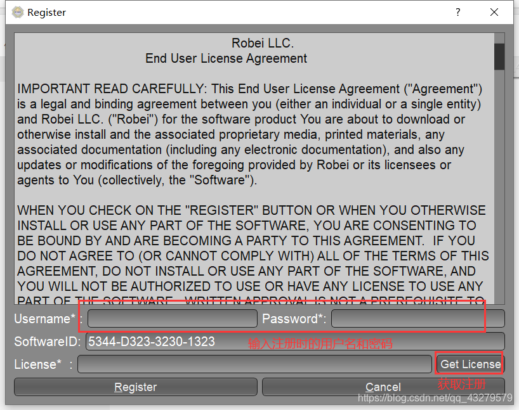Focus the Password input field
The height and width of the screenshot is (410, 519).
click(418, 318)
